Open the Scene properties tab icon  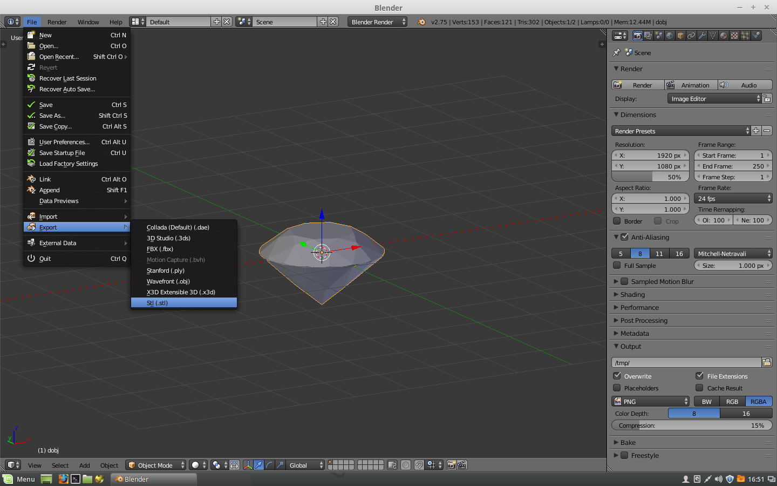659,36
